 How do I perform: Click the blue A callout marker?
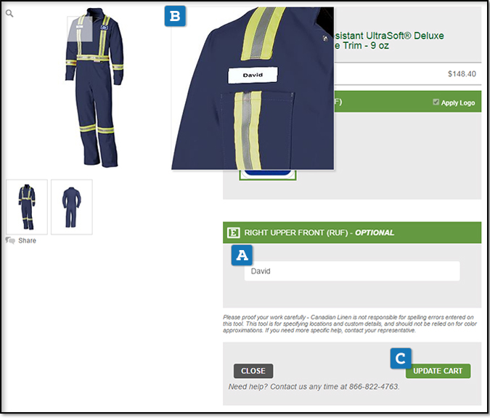click(x=242, y=255)
